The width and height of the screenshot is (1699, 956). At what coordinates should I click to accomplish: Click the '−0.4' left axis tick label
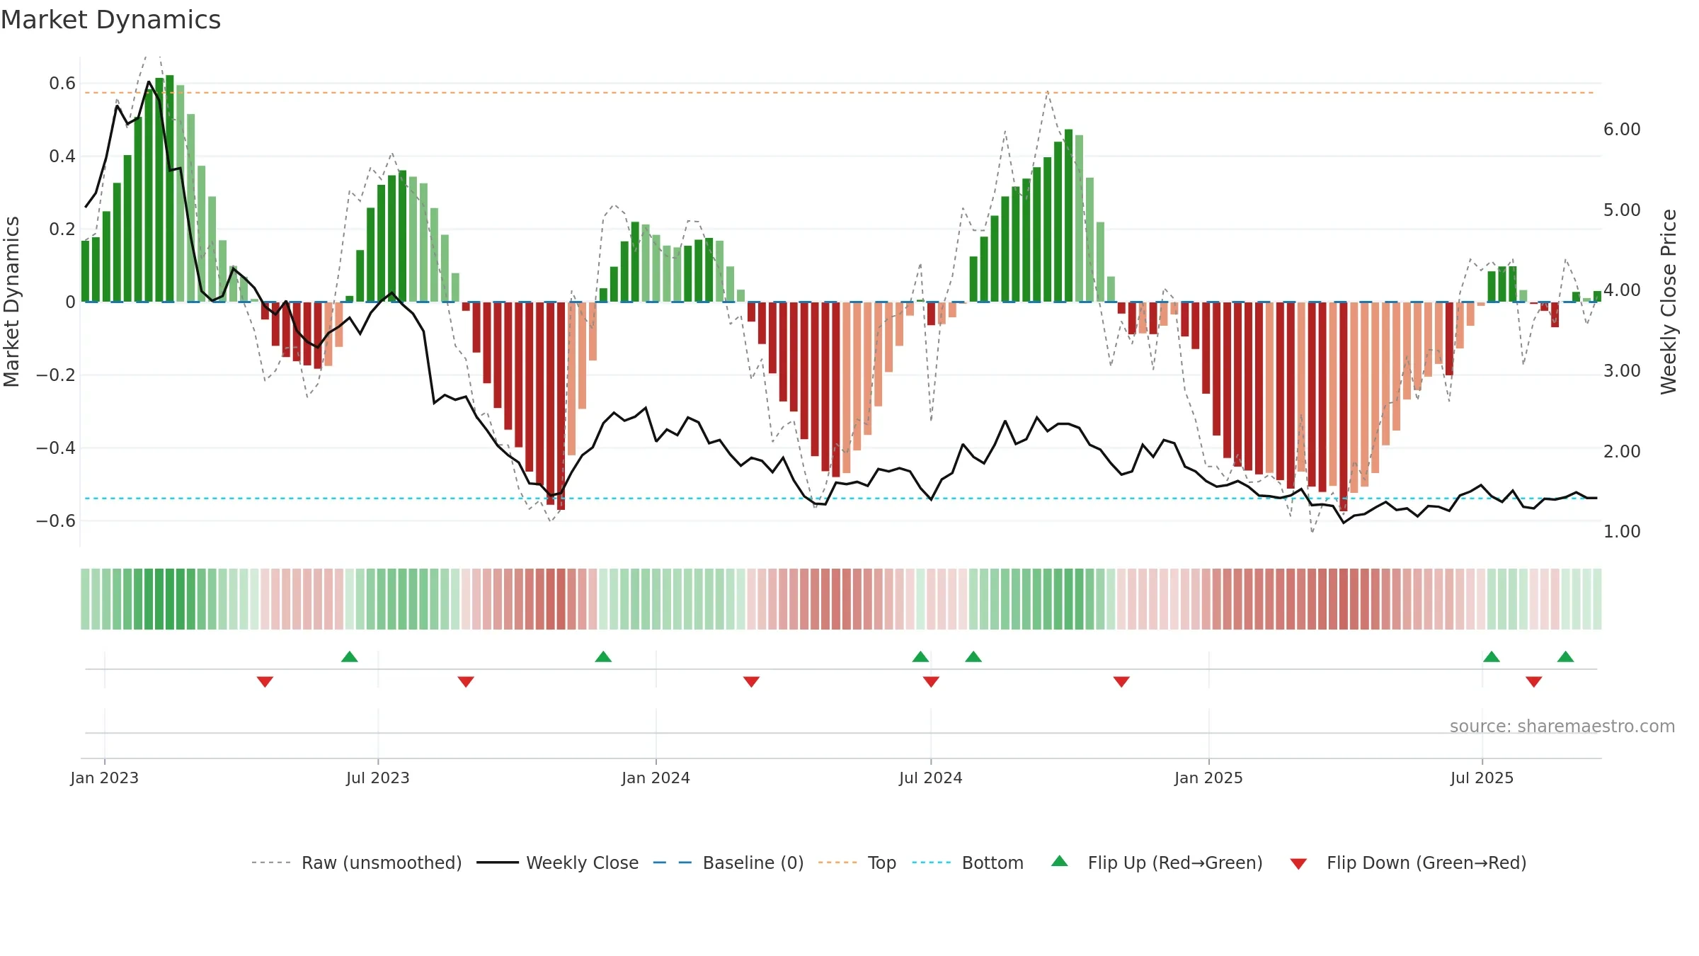(56, 448)
